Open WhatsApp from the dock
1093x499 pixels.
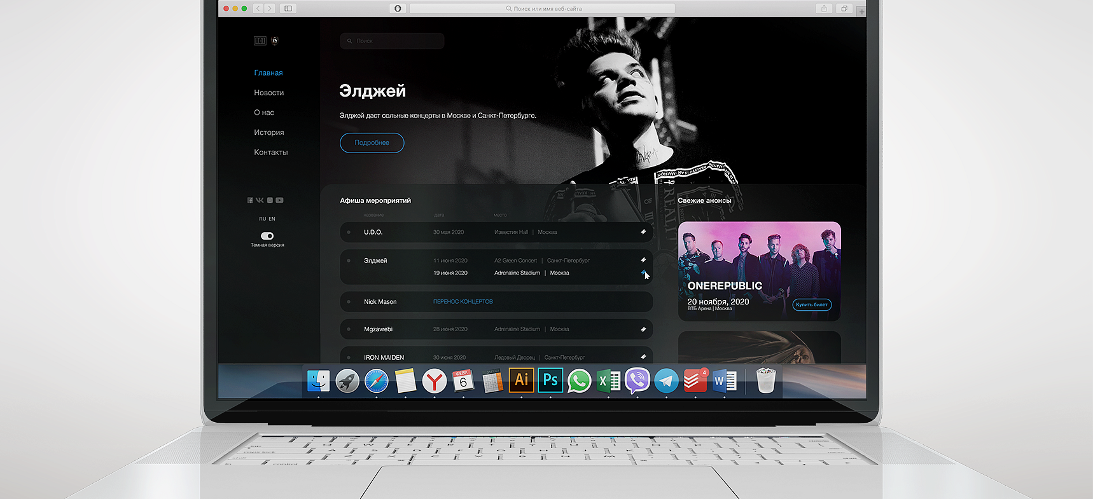pos(579,381)
